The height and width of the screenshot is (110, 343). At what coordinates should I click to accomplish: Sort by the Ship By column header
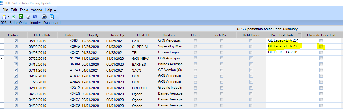[x=93, y=35]
